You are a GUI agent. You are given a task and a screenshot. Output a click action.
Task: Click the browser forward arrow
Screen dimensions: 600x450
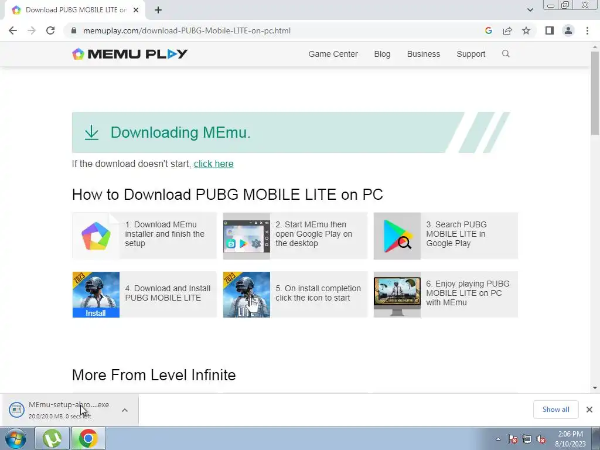[x=32, y=30]
